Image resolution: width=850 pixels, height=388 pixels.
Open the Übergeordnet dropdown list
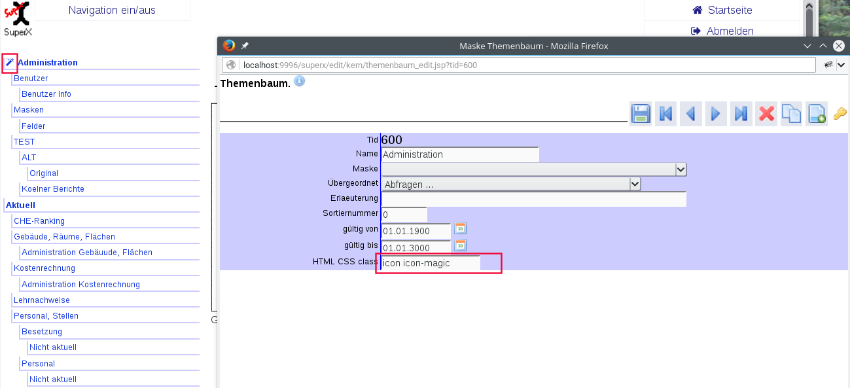click(635, 185)
